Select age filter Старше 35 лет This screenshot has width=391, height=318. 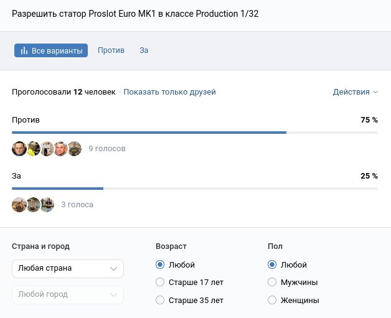click(x=160, y=301)
